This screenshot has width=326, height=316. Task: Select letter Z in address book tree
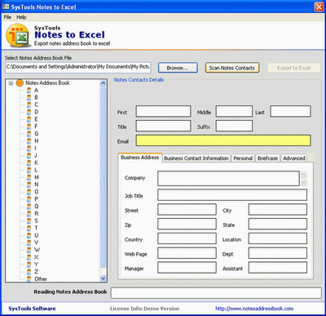click(37, 272)
